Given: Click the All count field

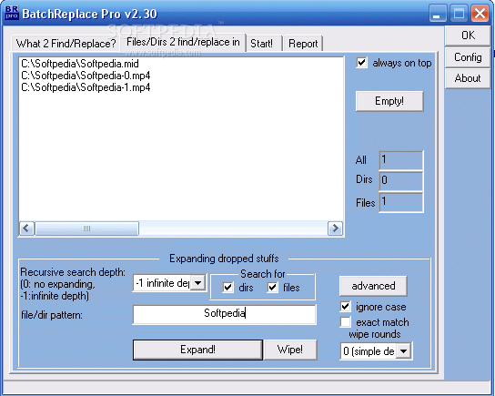Looking at the screenshot, I should (x=401, y=160).
